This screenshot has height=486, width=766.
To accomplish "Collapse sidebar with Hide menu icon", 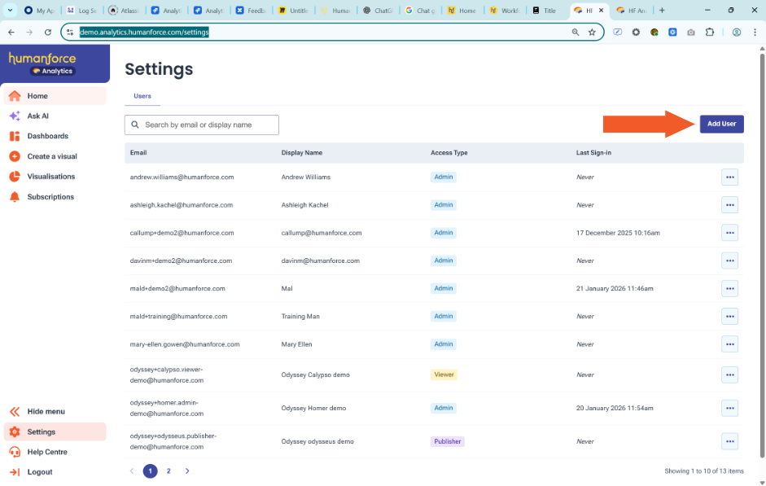I will 15,412.
